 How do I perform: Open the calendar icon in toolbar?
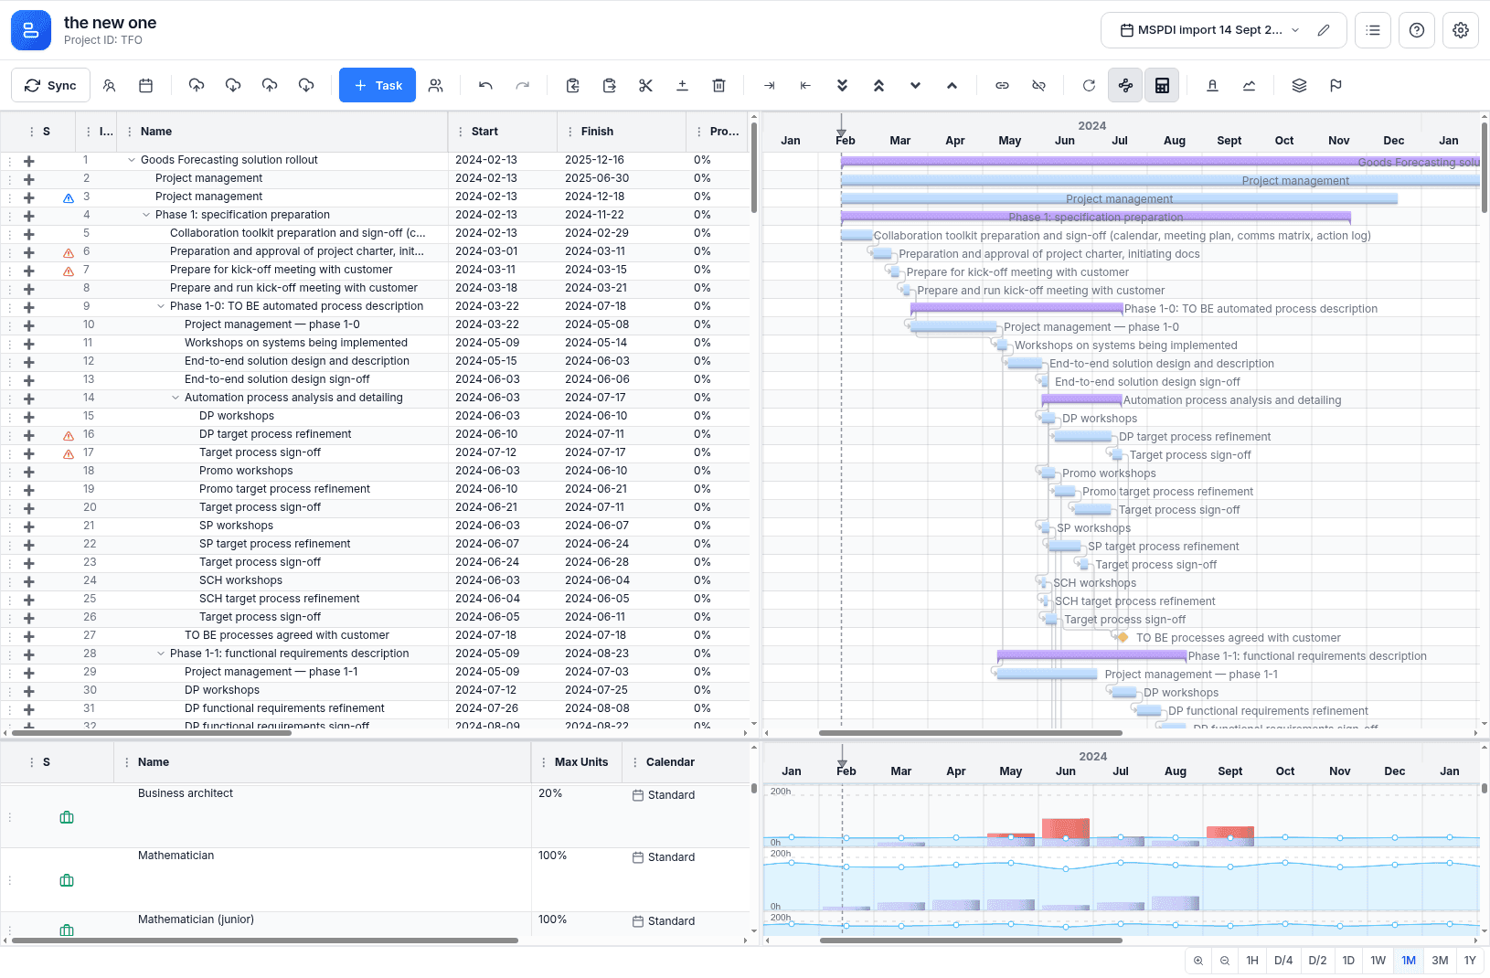tap(145, 85)
